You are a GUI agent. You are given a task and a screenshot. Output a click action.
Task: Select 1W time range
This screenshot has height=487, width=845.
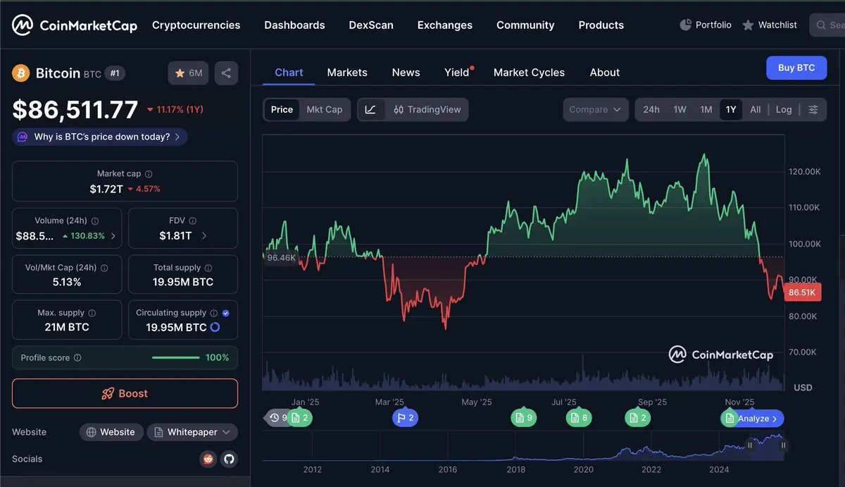pyautogui.click(x=680, y=109)
